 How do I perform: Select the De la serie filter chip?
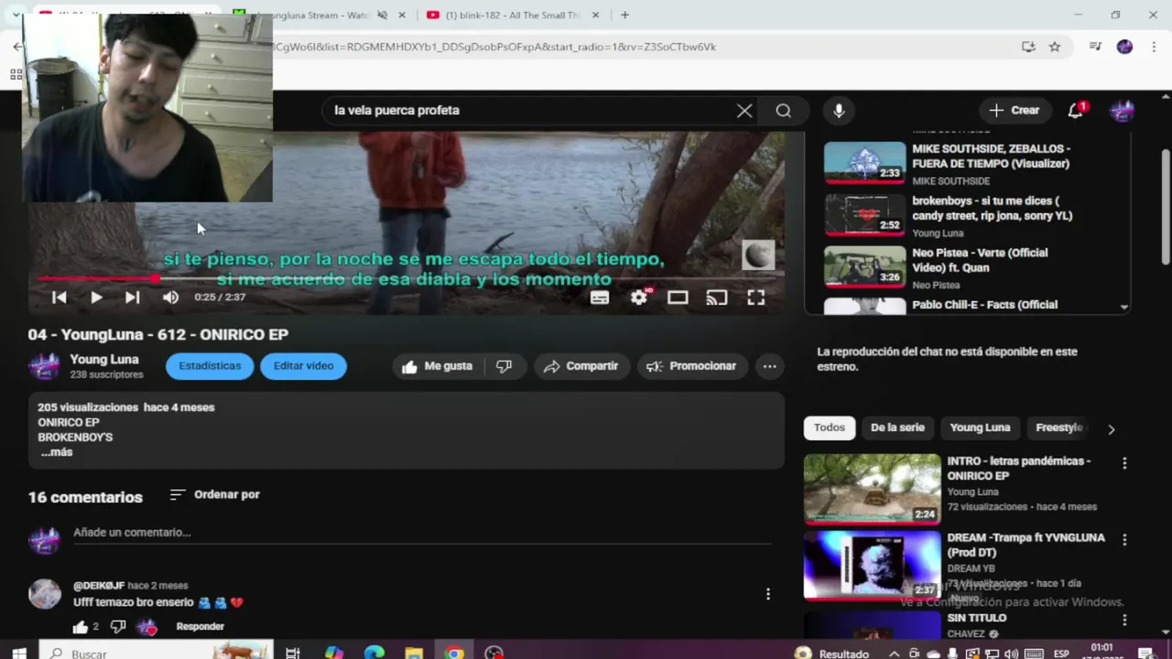[x=897, y=427]
